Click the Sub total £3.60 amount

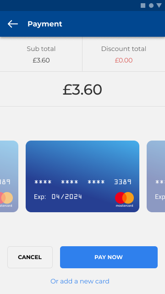coord(41,60)
